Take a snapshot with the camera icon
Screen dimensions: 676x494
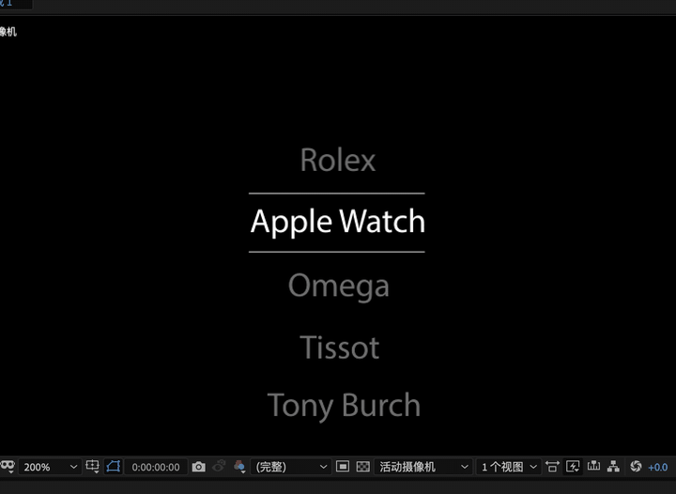(198, 467)
